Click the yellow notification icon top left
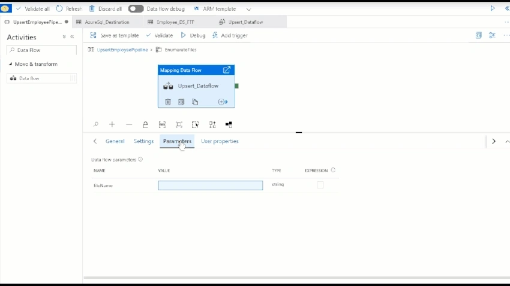This screenshot has width=510, height=286. [5, 8]
